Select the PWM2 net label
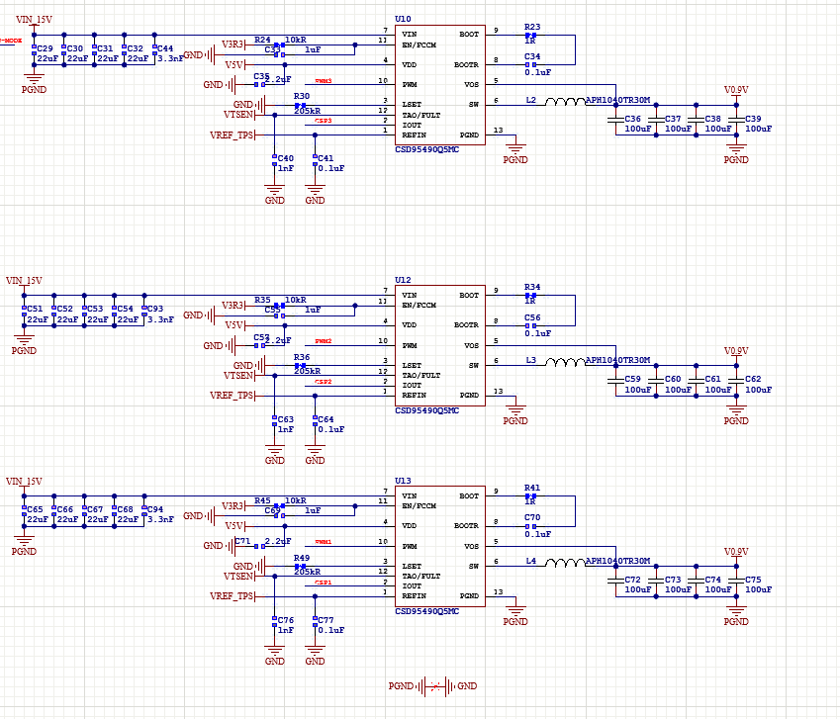The image size is (840, 719). tap(323, 341)
